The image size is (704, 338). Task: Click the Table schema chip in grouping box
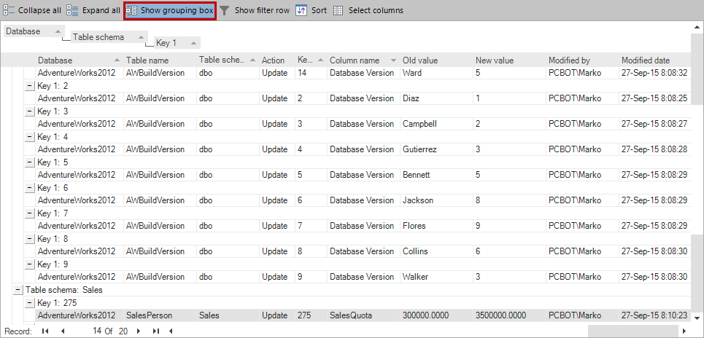(109, 37)
